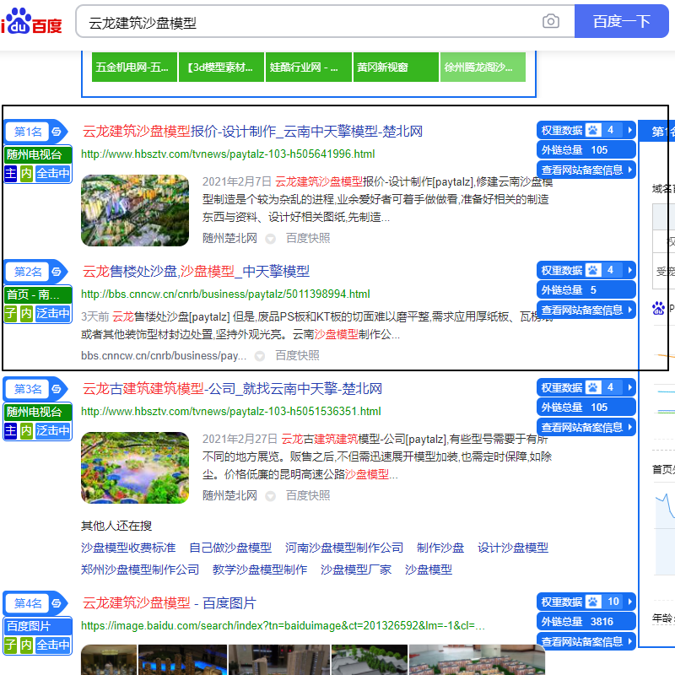Expand dropdown beside first result's 随州楚北网

(270, 239)
